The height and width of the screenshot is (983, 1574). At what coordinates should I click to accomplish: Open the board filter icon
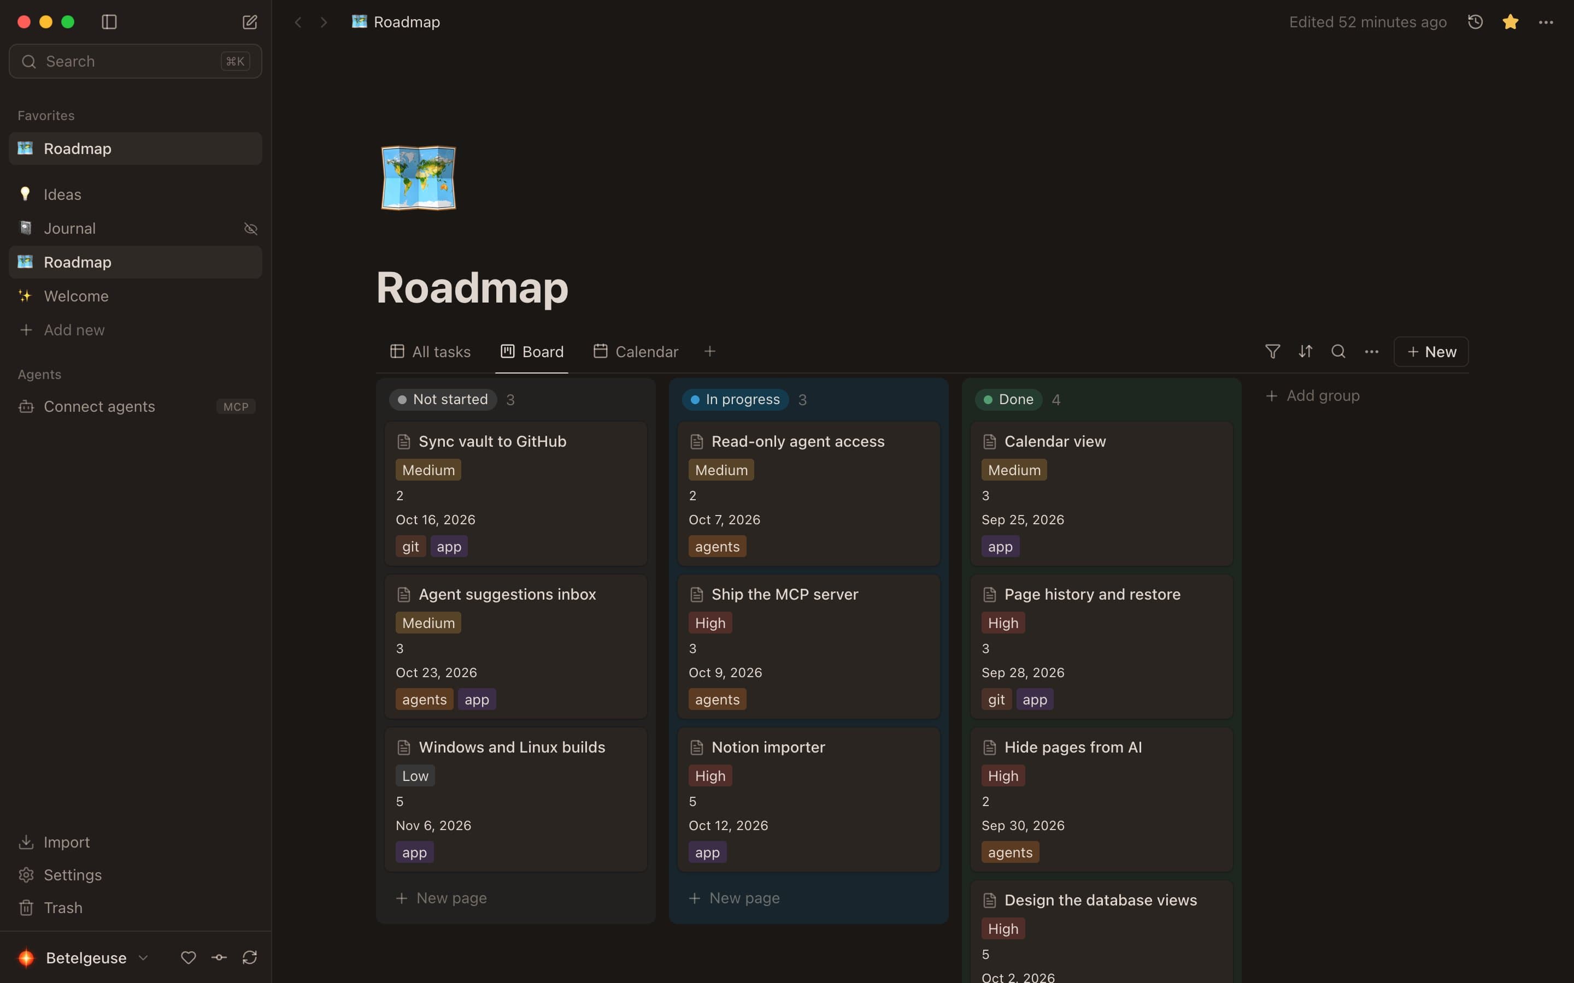point(1272,352)
